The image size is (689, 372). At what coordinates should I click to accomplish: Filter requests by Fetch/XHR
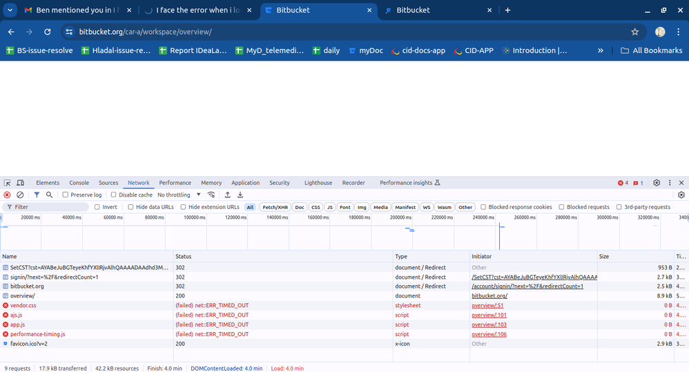pos(275,207)
